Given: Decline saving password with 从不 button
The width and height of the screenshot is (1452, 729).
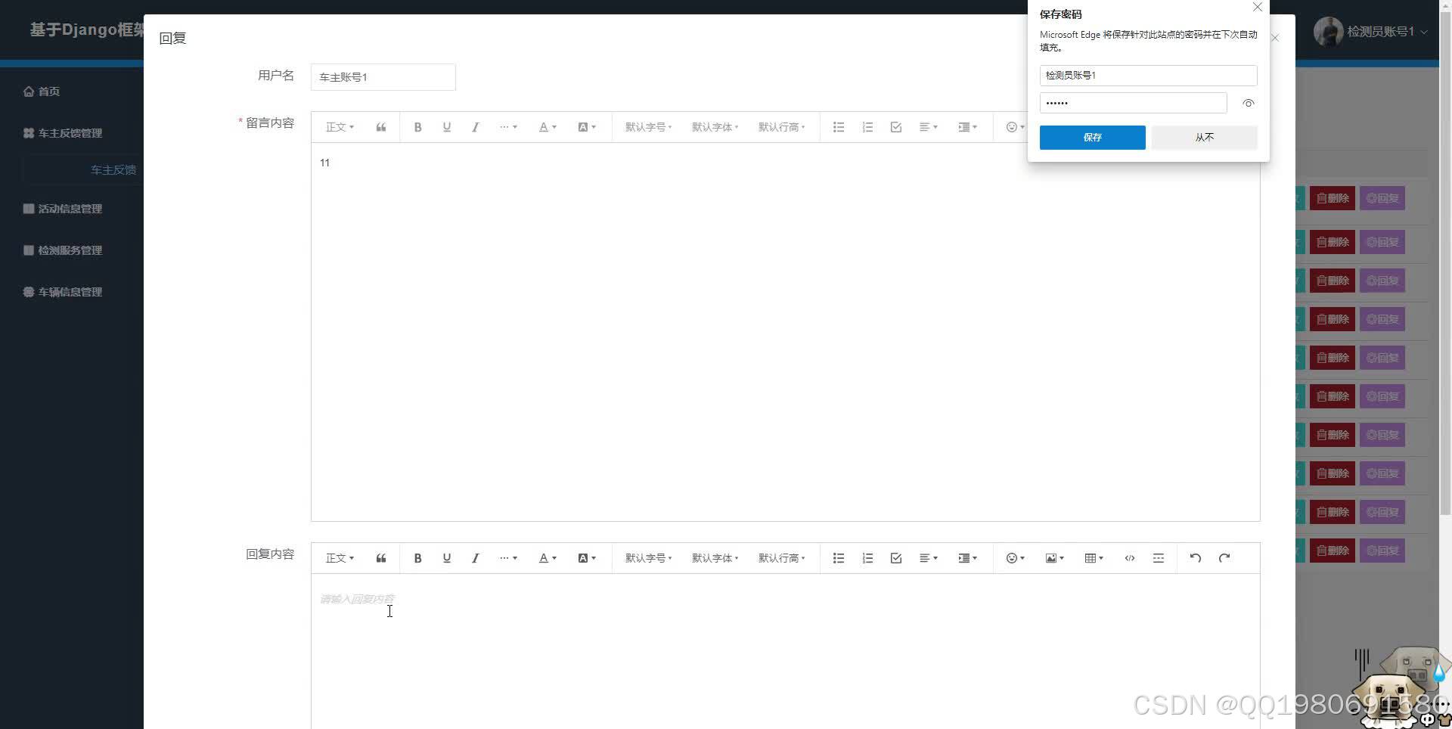Looking at the screenshot, I should coord(1204,138).
